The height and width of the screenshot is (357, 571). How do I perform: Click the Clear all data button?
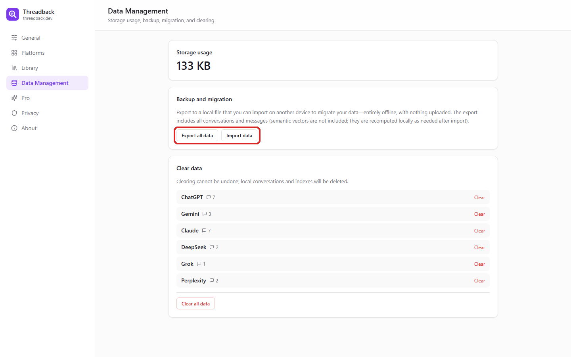pos(195,303)
